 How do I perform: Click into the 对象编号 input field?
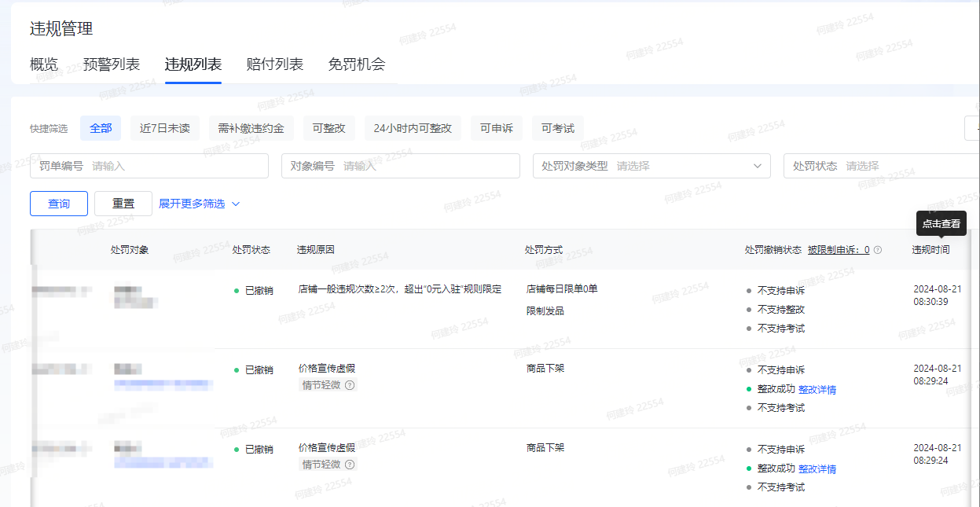tap(424, 166)
